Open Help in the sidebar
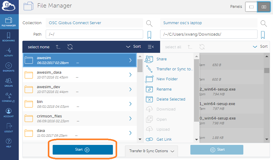 (8, 143)
